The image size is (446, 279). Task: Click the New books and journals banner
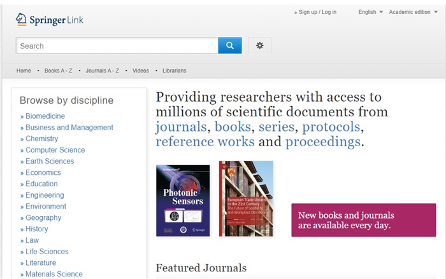364,220
